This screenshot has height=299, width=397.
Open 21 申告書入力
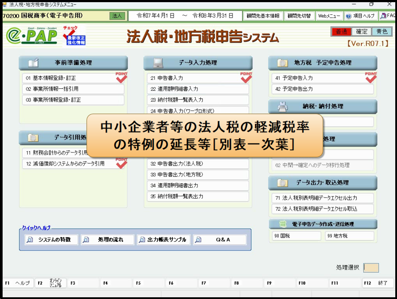[198, 78]
